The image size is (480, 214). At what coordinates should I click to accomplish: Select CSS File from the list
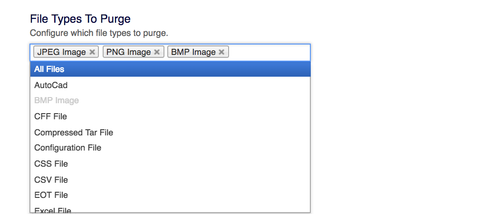tap(51, 164)
